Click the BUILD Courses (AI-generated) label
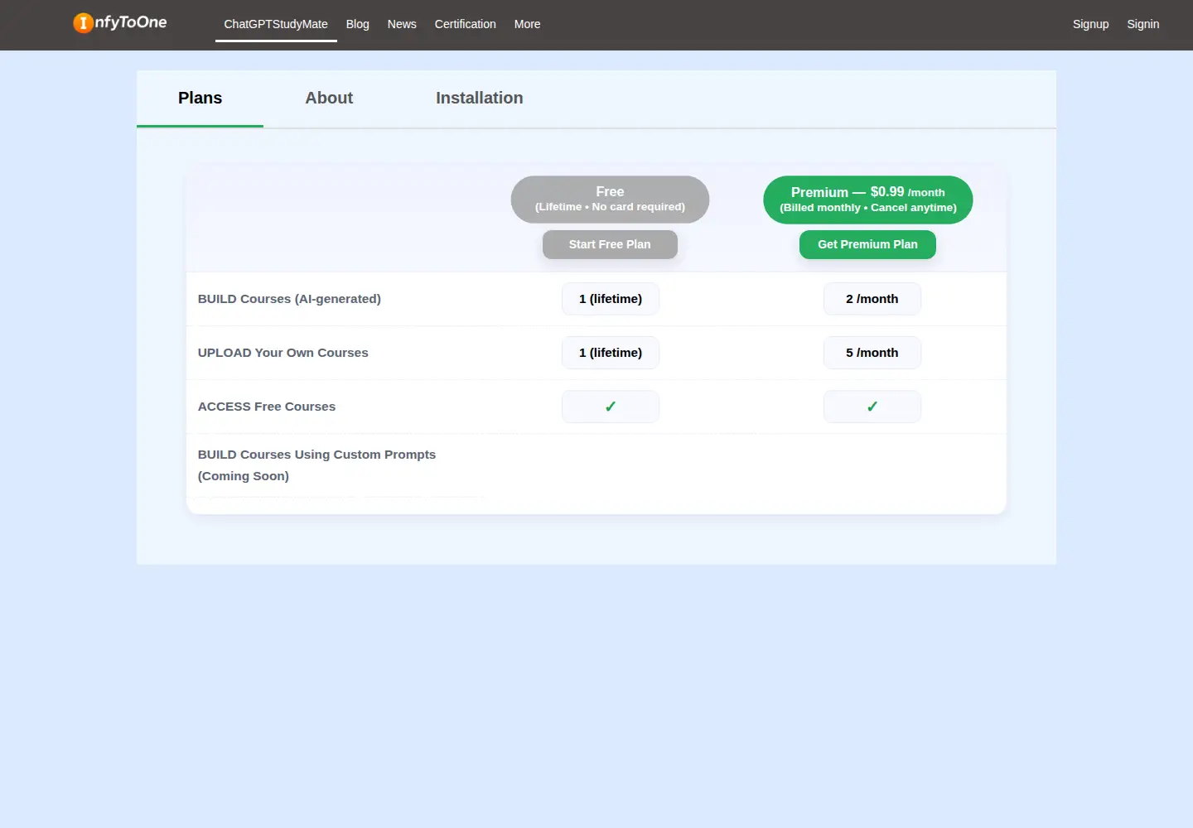The height and width of the screenshot is (828, 1193). click(289, 299)
